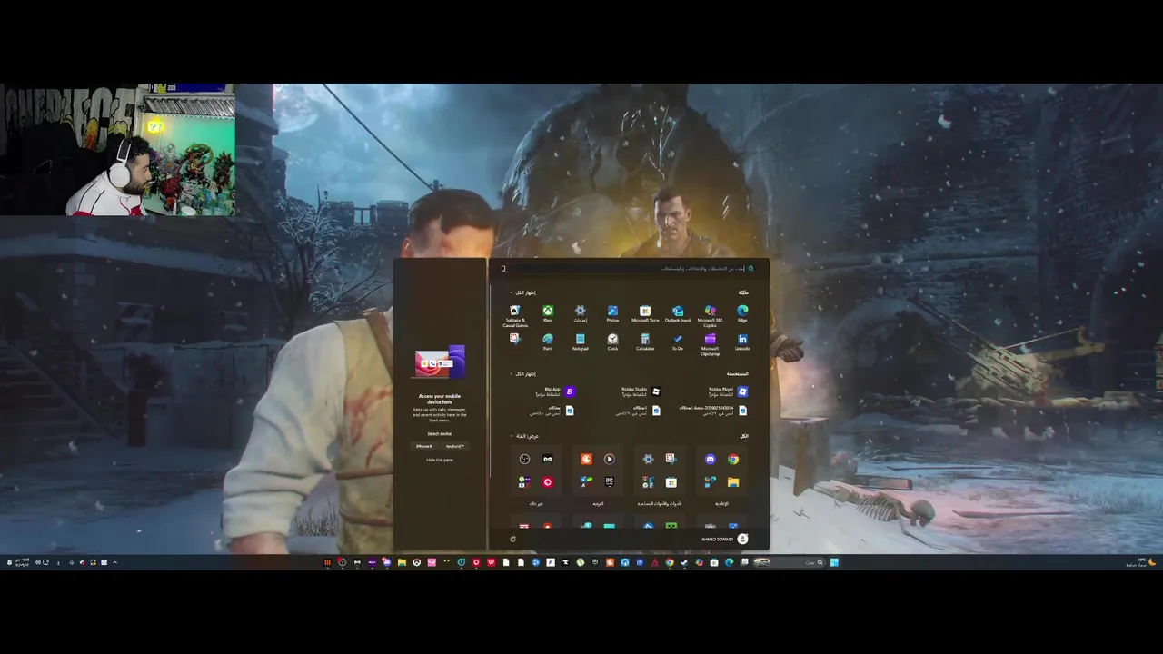This screenshot has height=654, width=1163.
Task: Open Google Chrome in the productivity folder
Action: pyautogui.click(x=733, y=459)
